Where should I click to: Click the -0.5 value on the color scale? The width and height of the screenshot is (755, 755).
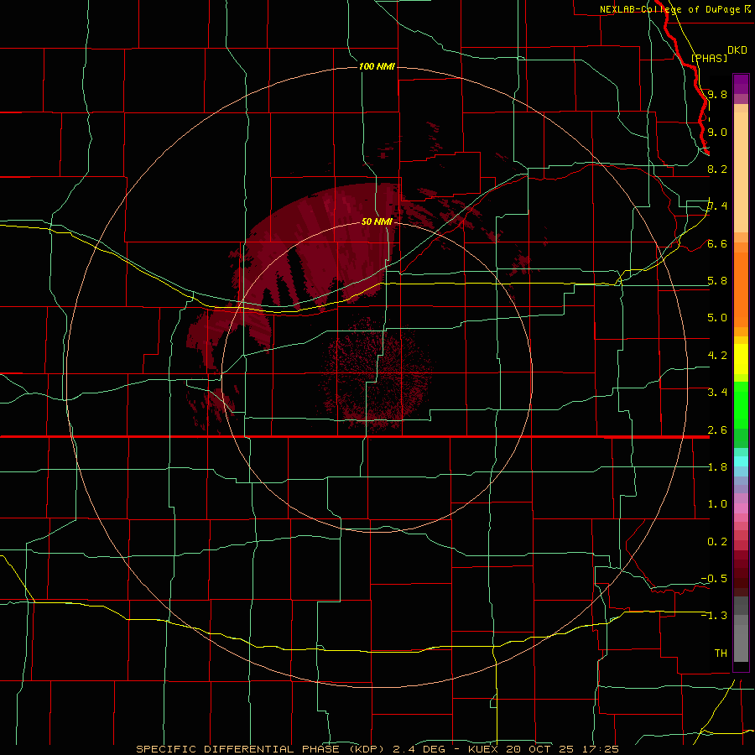(714, 579)
